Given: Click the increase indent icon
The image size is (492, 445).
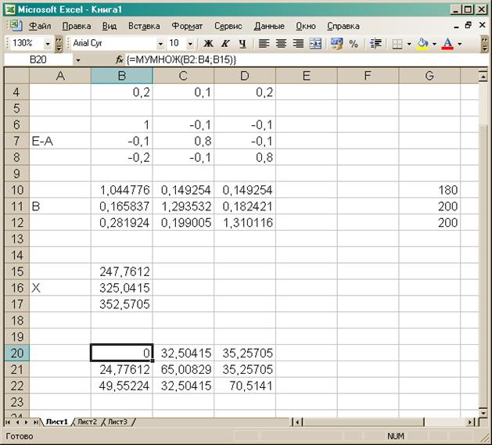Looking at the screenshot, I should click(375, 43).
